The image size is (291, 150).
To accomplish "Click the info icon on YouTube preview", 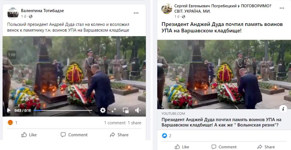I will coord(283,109).
